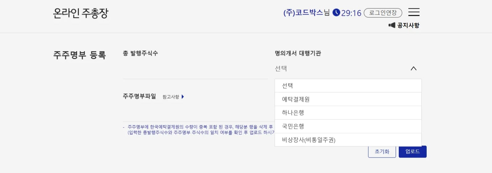Open the 참고사항 reference link
The height and width of the screenshot is (173, 492).
click(x=171, y=97)
